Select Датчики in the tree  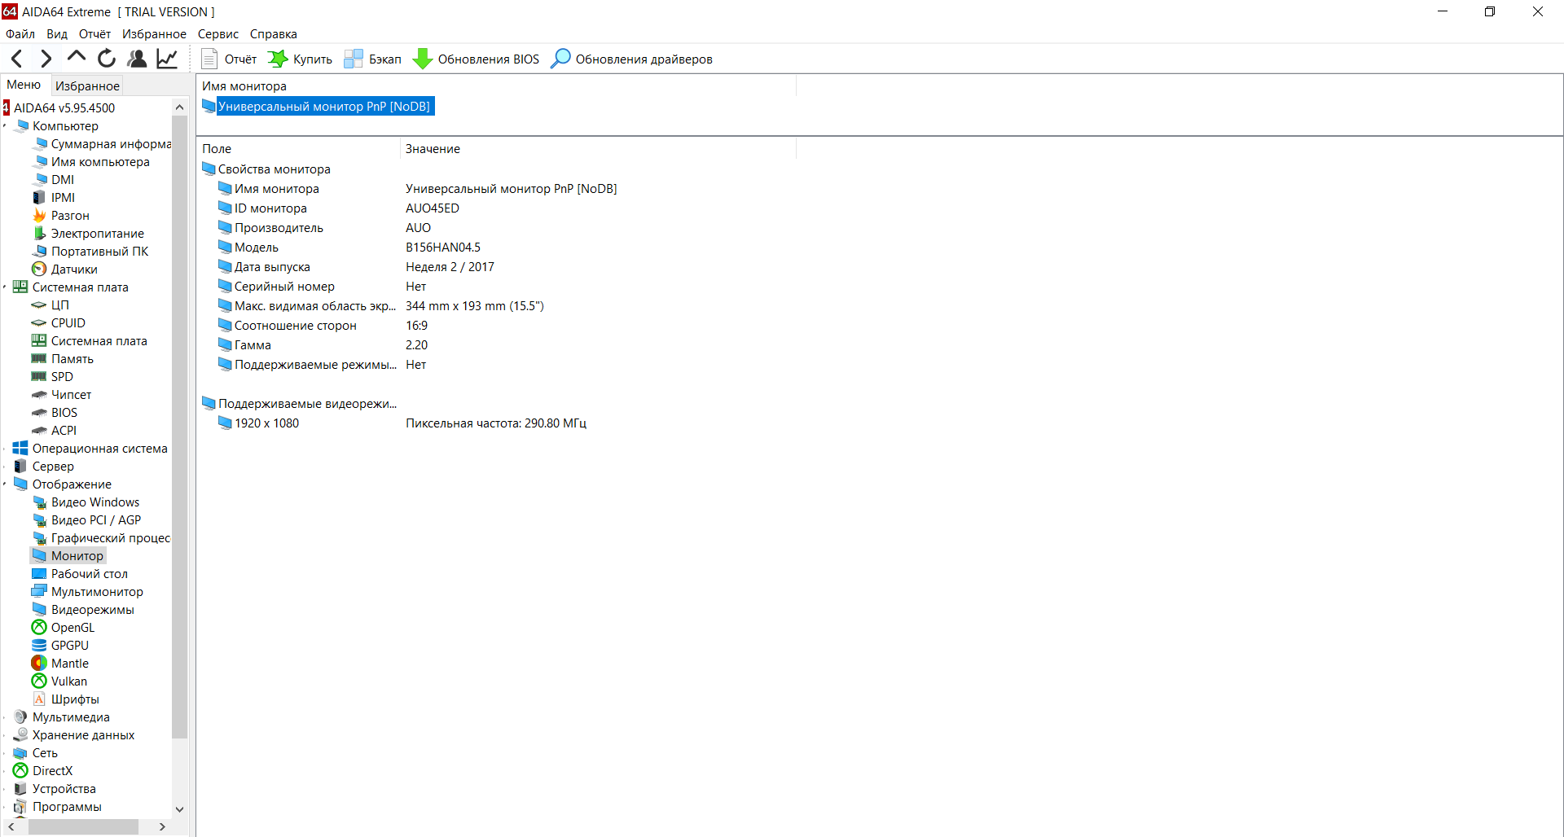click(x=74, y=270)
